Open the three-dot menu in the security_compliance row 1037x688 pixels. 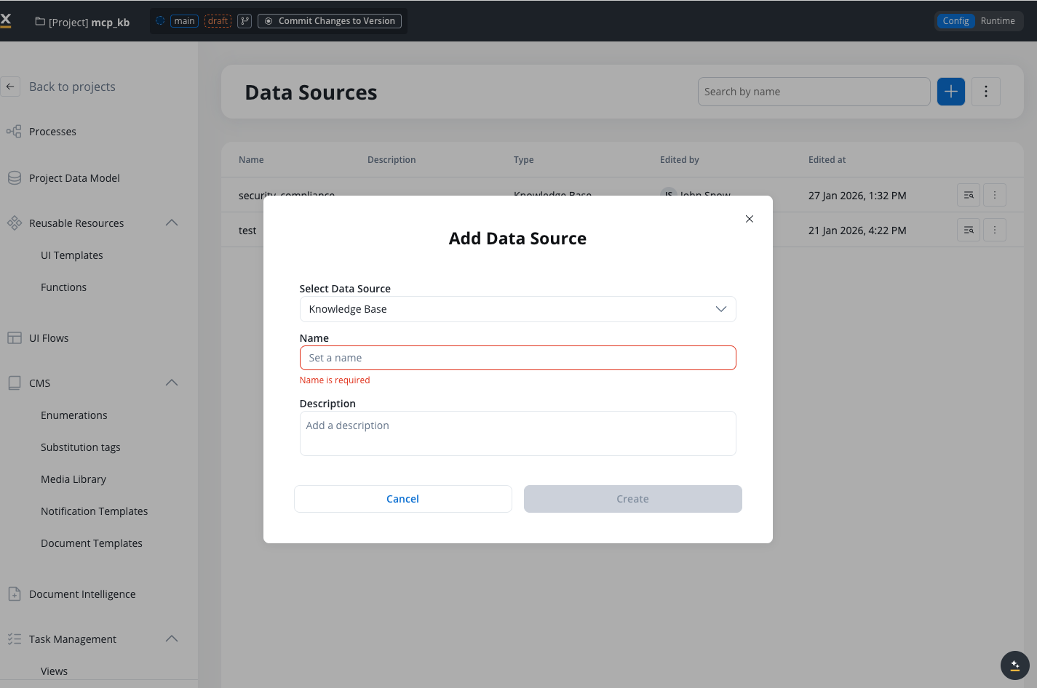[x=994, y=195]
